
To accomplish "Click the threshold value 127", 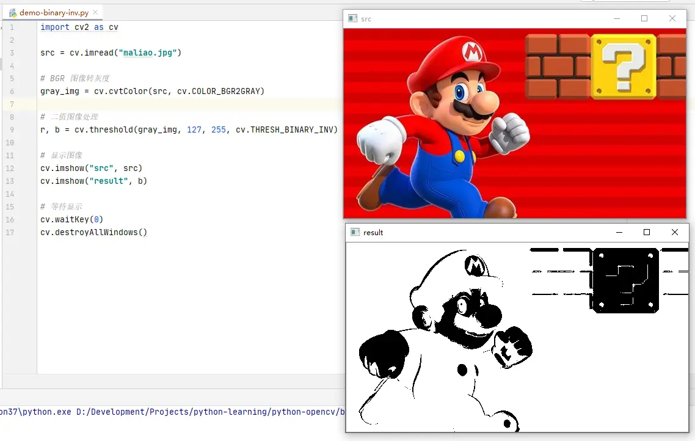I will (x=194, y=130).
